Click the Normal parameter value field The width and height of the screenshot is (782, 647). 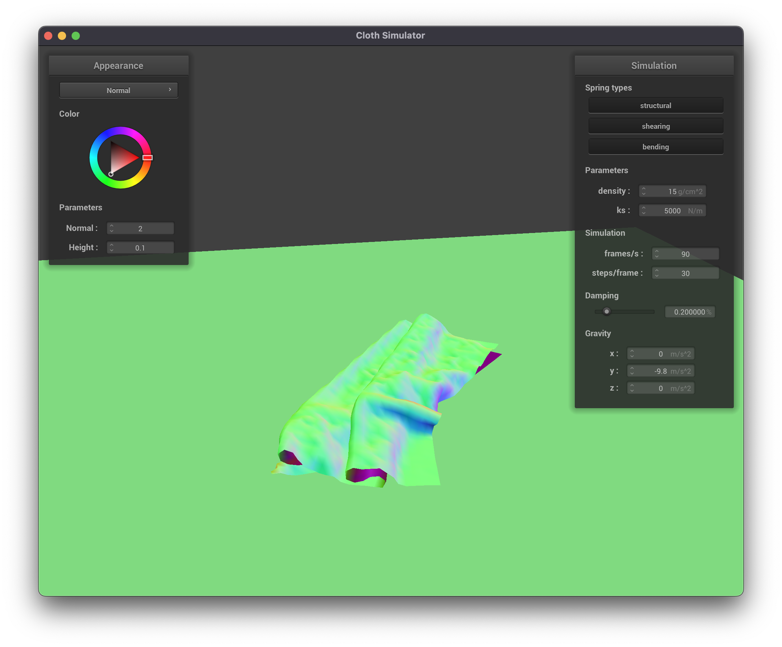140,228
